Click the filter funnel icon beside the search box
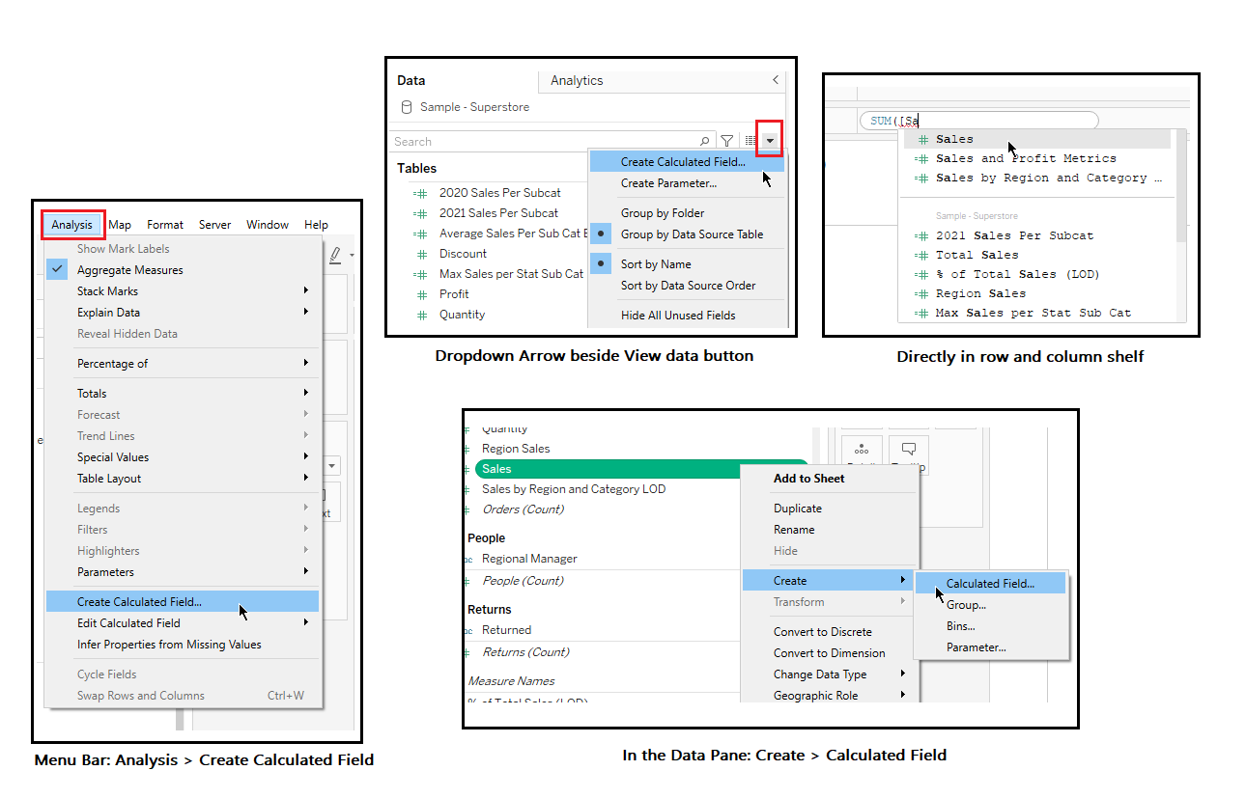1246x798 pixels. [x=726, y=141]
